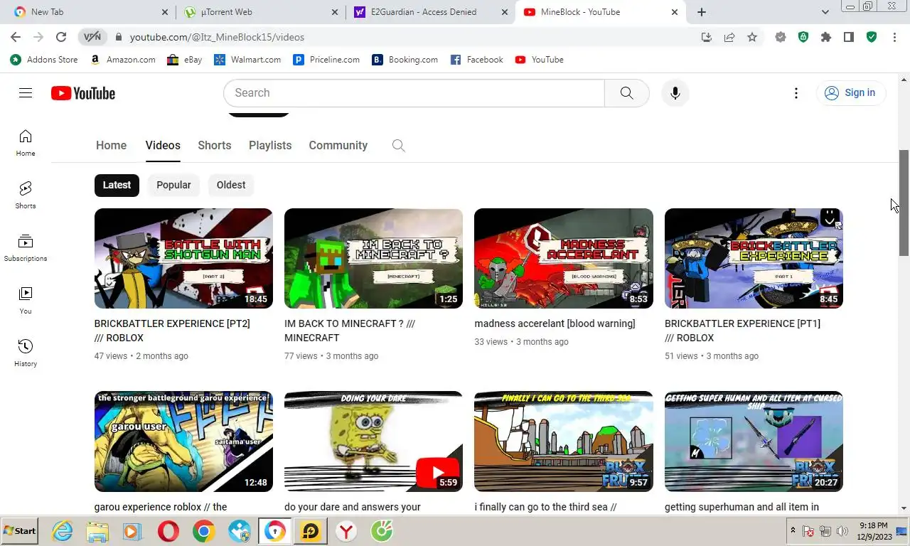The height and width of the screenshot is (546, 910).
Task: Sort videos by Oldest
Action: click(x=231, y=185)
